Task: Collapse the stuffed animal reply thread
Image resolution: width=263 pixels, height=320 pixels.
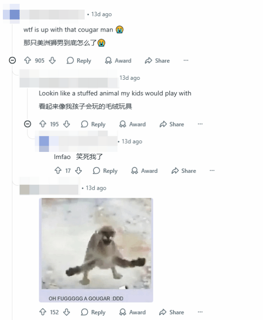Action: click(28, 124)
